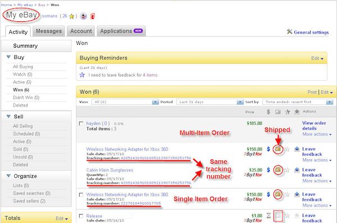
Task: Open Calvin Klein Sunglasses listing
Action: click(x=110, y=170)
